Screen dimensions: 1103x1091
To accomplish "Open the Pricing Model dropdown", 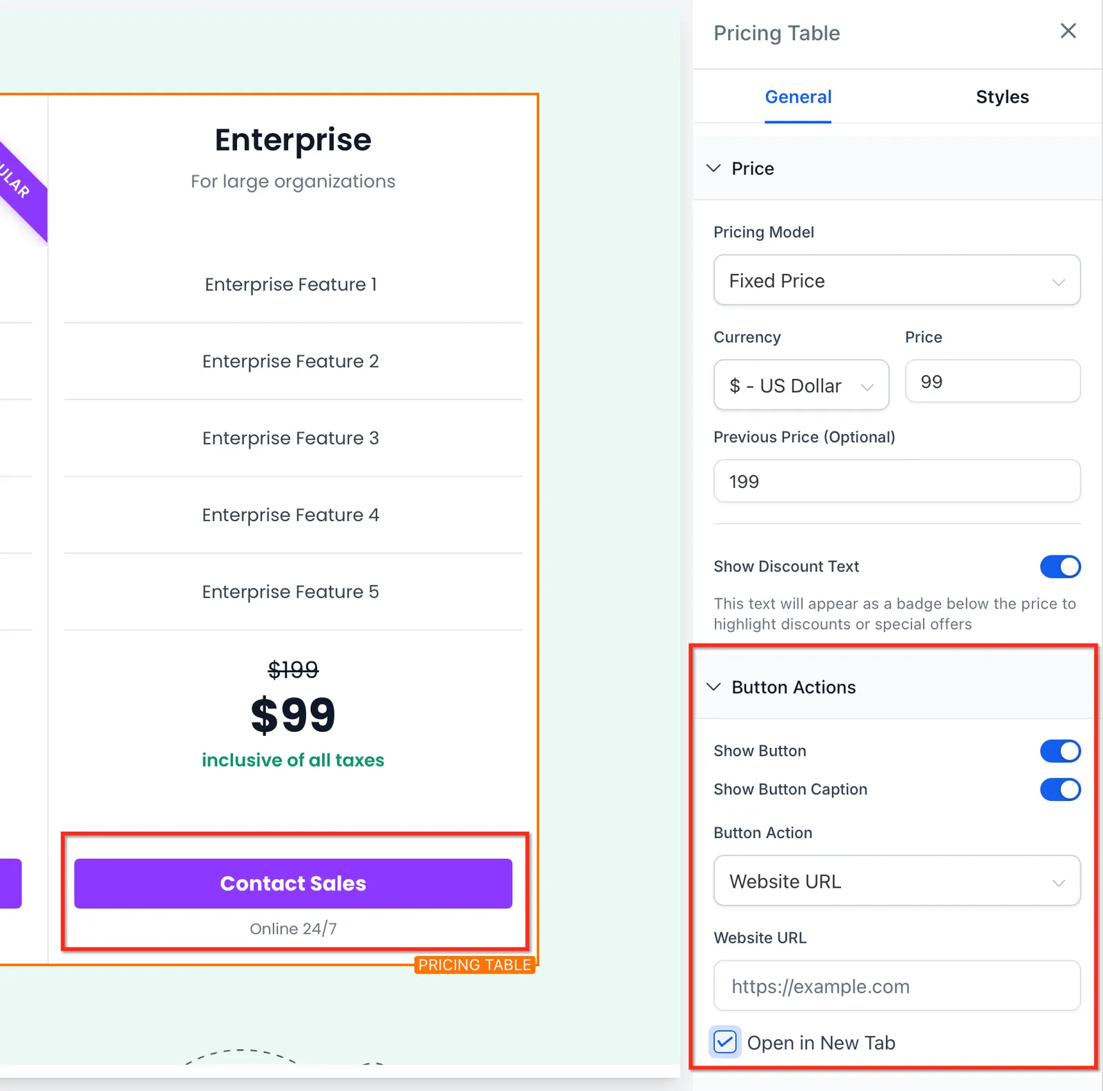I will coord(897,281).
